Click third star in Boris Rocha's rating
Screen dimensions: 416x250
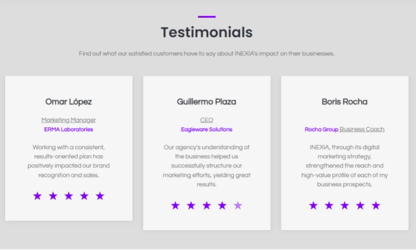(x=344, y=205)
